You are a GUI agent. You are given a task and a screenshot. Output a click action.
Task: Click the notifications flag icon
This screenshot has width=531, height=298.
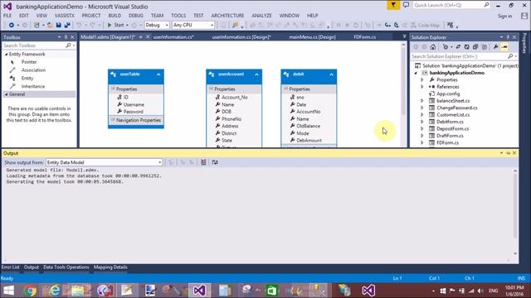coord(393,5)
